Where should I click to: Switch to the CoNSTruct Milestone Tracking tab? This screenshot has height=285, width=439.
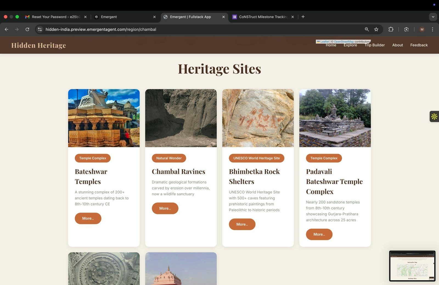(262, 17)
